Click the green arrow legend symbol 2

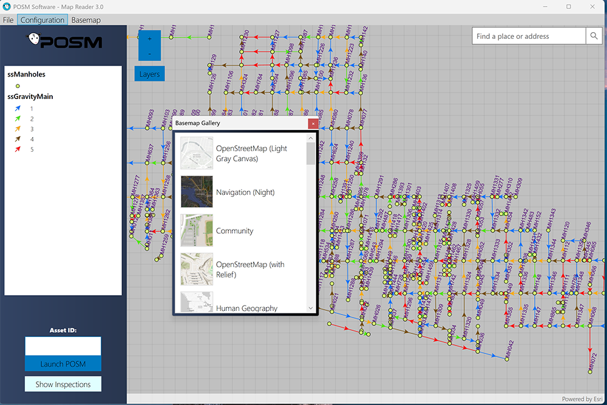(18, 118)
